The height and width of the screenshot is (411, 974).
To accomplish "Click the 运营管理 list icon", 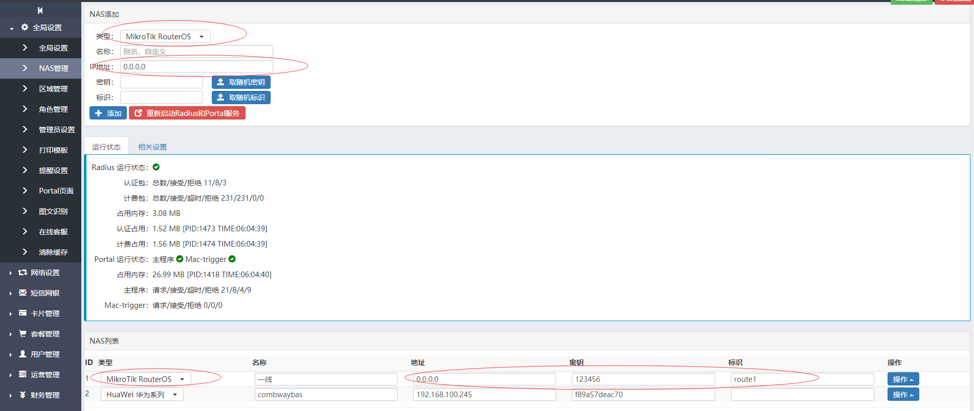I will click(23, 374).
